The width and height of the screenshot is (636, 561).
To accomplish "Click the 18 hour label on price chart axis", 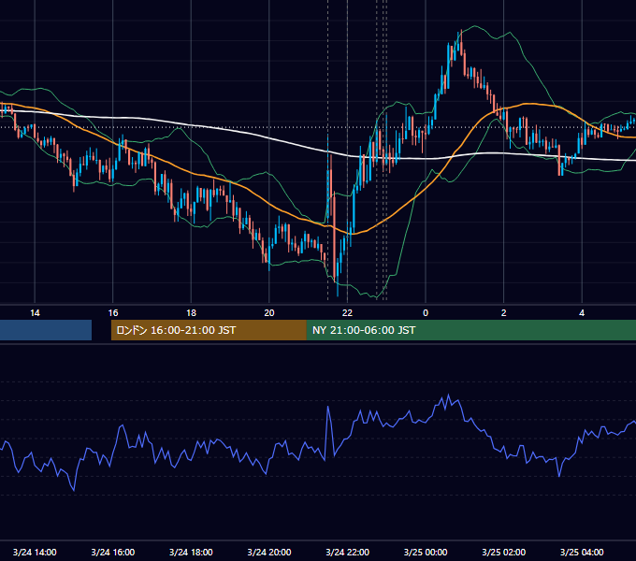I will pos(191,313).
